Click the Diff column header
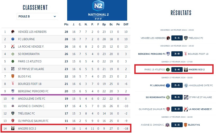The image size is (216, 133). click(x=126, y=24)
